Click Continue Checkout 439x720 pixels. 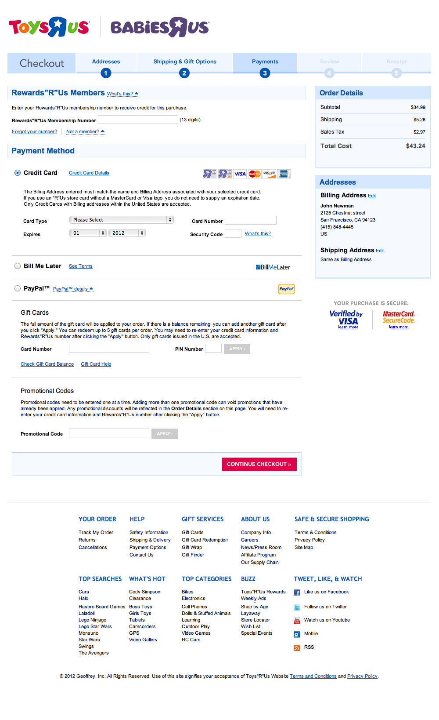(259, 464)
